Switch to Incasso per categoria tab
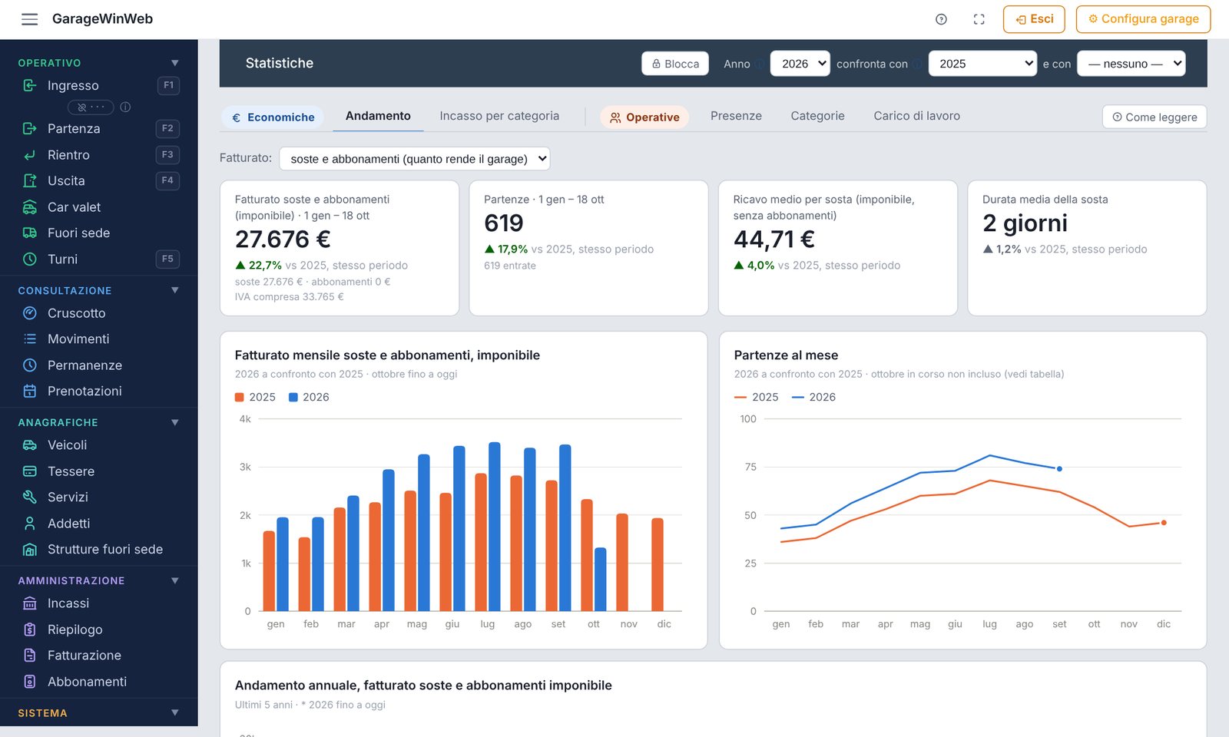 (499, 116)
